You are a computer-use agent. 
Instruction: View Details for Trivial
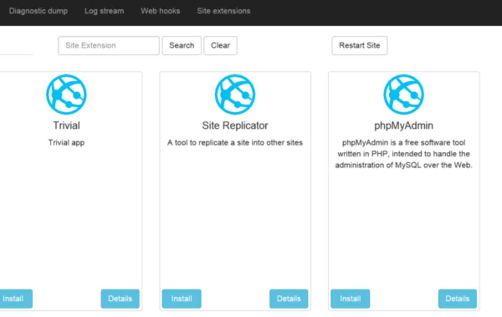click(120, 299)
